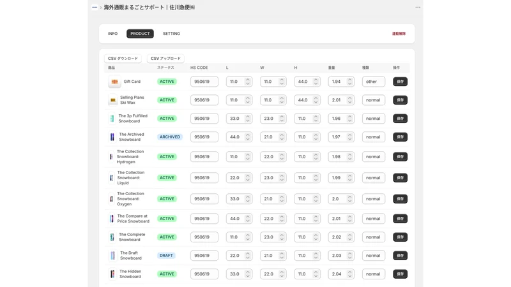The height and width of the screenshot is (287, 511).
Task: Click L stepper arrows for Gift Card
Action: click(x=248, y=82)
